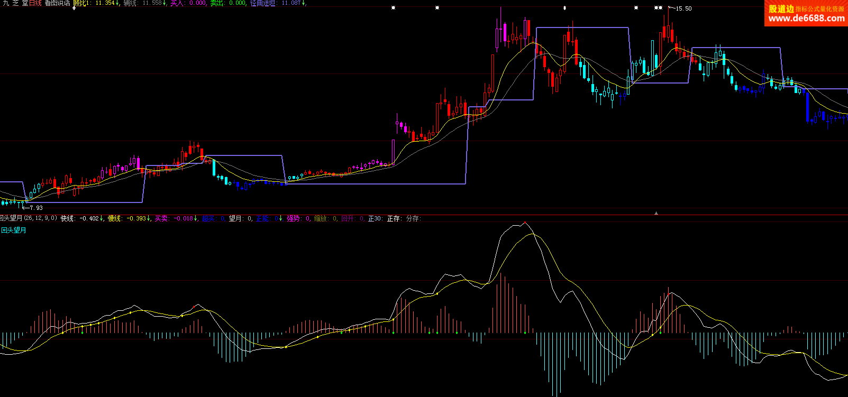Select the diamond-shaped marker at chart top
This screenshot has height=397, width=848.
pos(564,8)
